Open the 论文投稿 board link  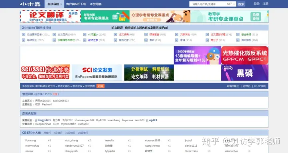[x=124, y=34]
